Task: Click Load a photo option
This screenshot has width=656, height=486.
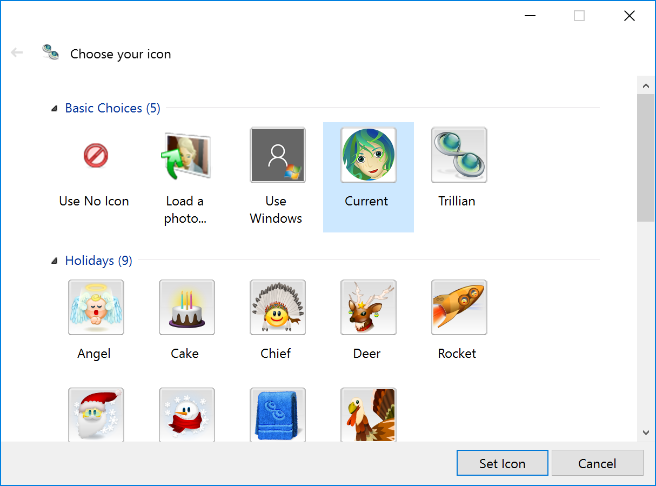Action: (x=186, y=155)
